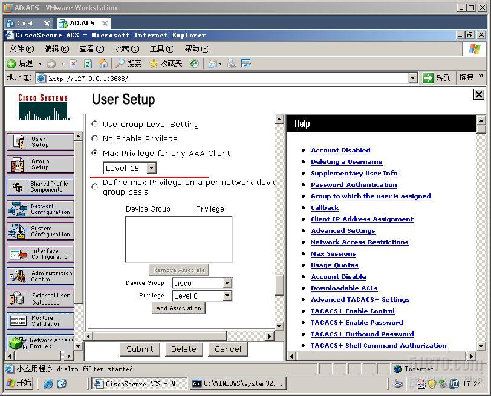Click the Favorites star icon
The width and height of the screenshot is (491, 396).
154,63
